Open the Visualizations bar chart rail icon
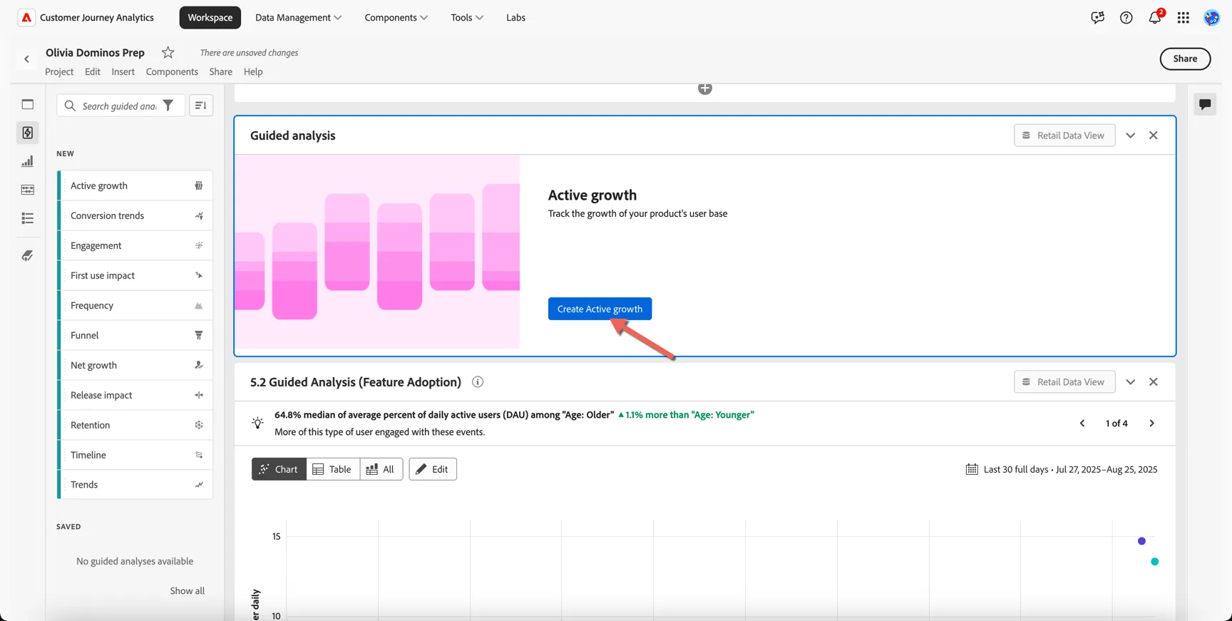The image size is (1232, 621). 28,161
